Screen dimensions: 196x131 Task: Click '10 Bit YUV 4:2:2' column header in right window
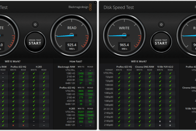point(165,67)
